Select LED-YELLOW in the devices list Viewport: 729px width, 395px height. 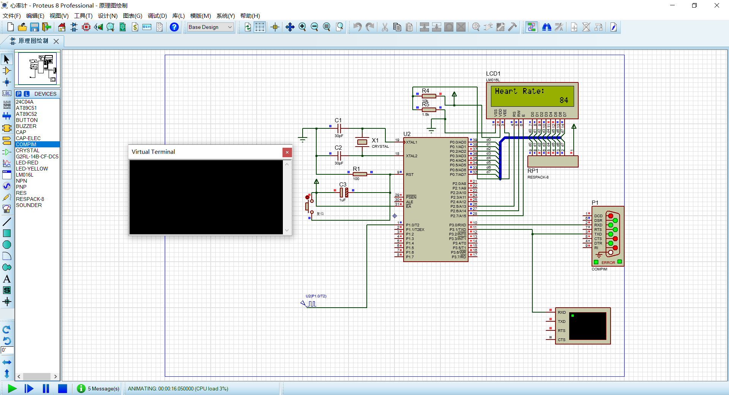click(x=37, y=169)
